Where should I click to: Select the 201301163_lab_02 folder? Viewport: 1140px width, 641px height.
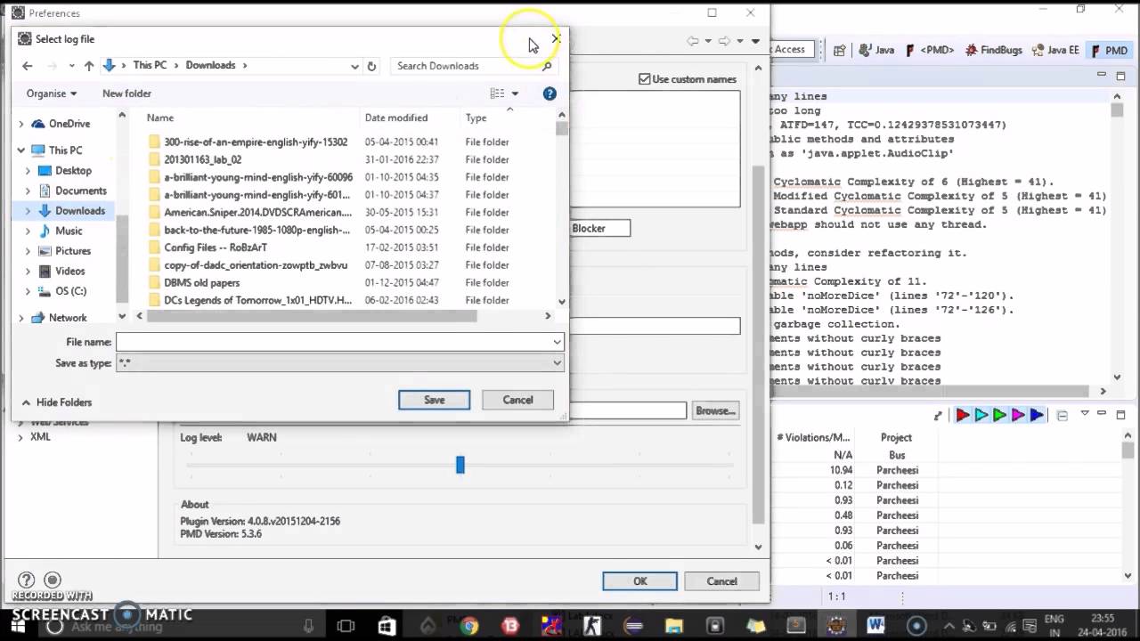(x=202, y=159)
